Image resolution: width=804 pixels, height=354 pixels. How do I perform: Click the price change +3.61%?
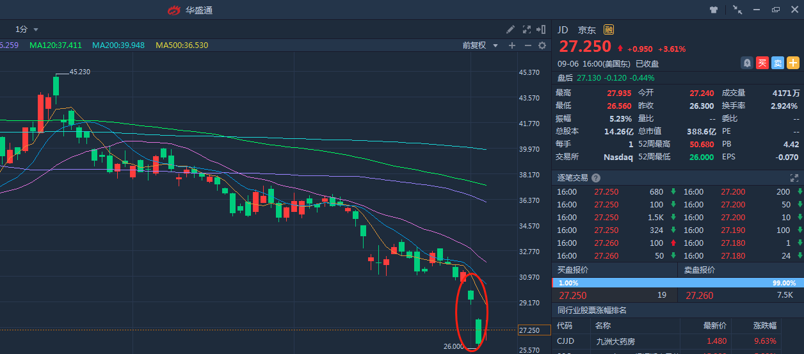(672, 49)
